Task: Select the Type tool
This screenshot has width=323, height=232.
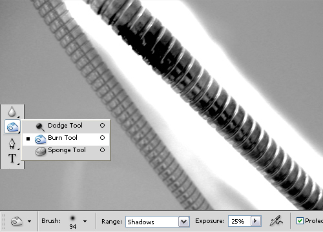Action: tap(12, 159)
